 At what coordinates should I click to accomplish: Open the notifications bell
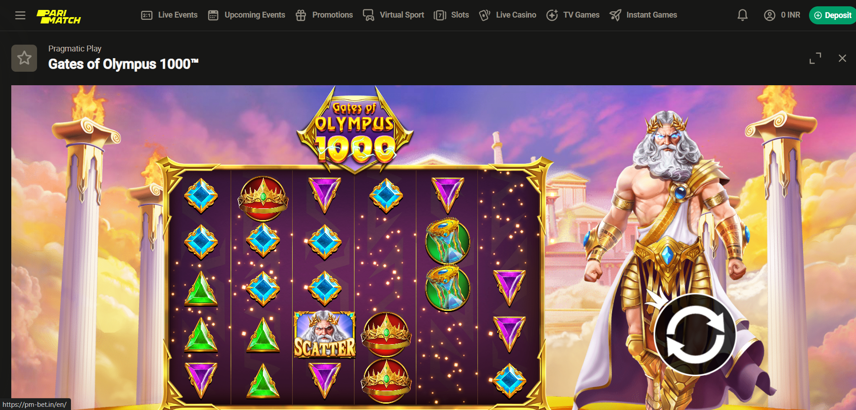tap(743, 15)
